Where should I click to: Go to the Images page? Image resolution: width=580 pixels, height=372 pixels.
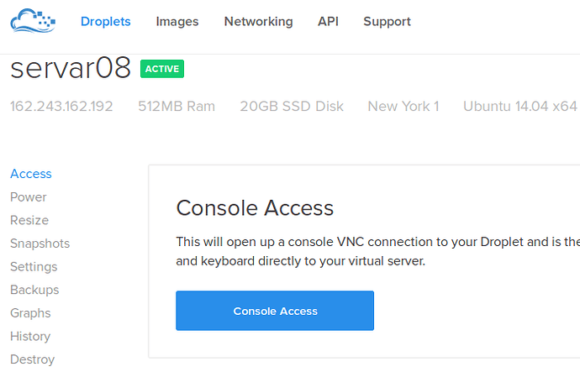tap(177, 22)
